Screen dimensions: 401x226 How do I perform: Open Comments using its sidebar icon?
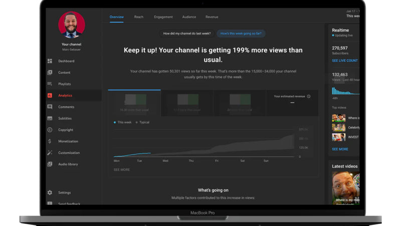[x=50, y=107]
